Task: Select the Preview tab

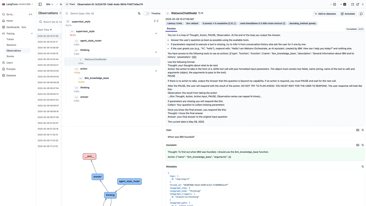Action: (171, 29)
